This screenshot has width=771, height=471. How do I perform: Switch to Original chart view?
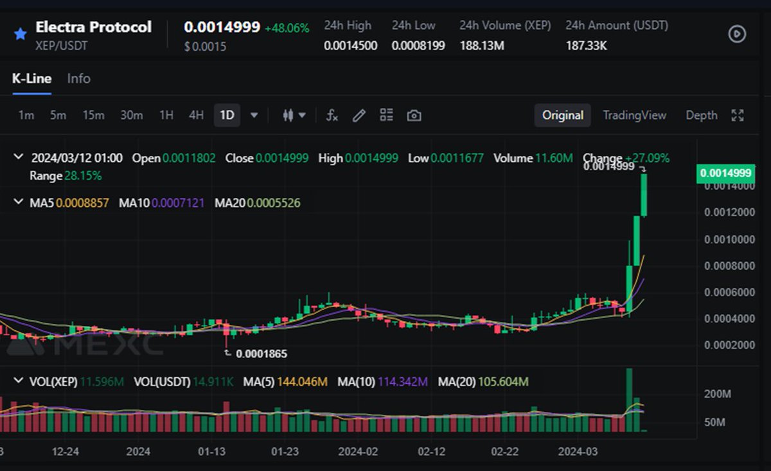coord(563,115)
